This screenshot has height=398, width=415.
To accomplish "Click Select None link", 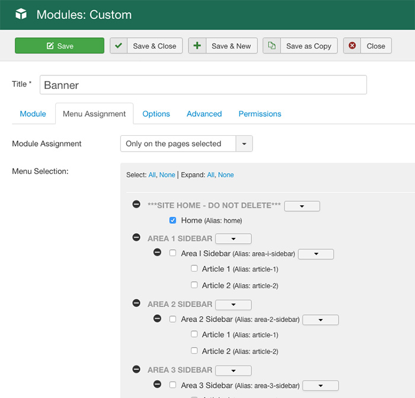I will click(x=167, y=175).
